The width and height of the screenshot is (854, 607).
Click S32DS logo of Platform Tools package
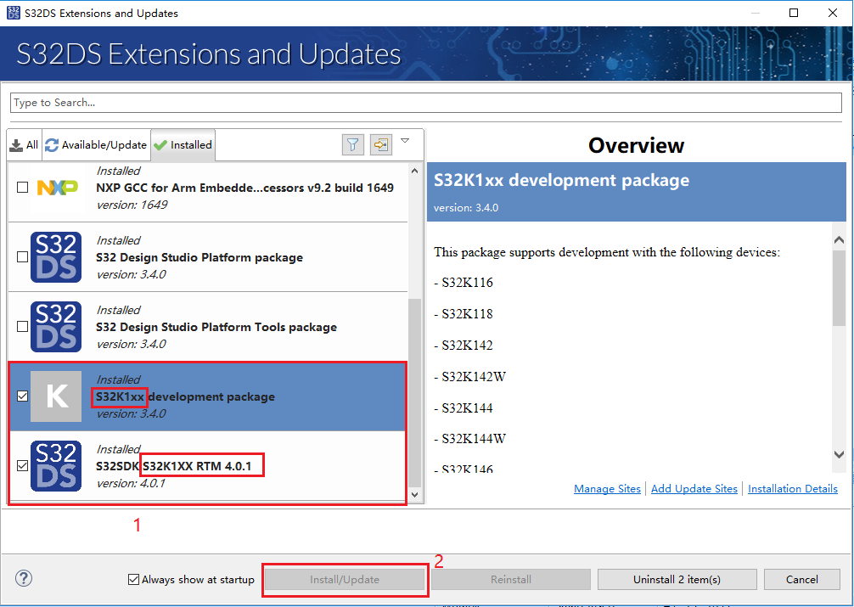[x=56, y=327]
